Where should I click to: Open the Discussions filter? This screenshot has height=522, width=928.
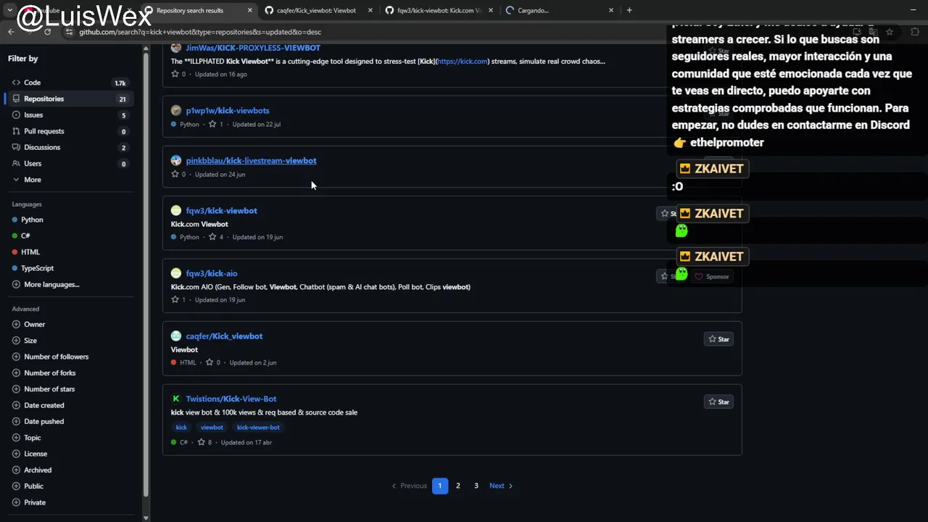pos(70,147)
